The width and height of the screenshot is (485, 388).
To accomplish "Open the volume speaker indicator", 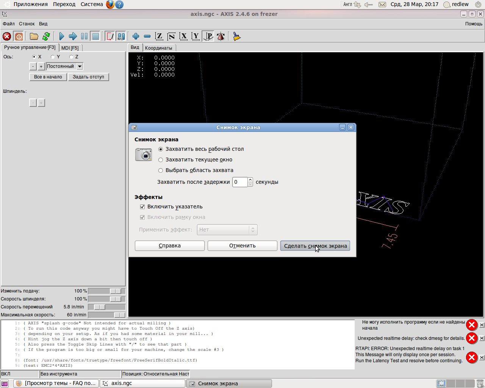I will point(368,5).
